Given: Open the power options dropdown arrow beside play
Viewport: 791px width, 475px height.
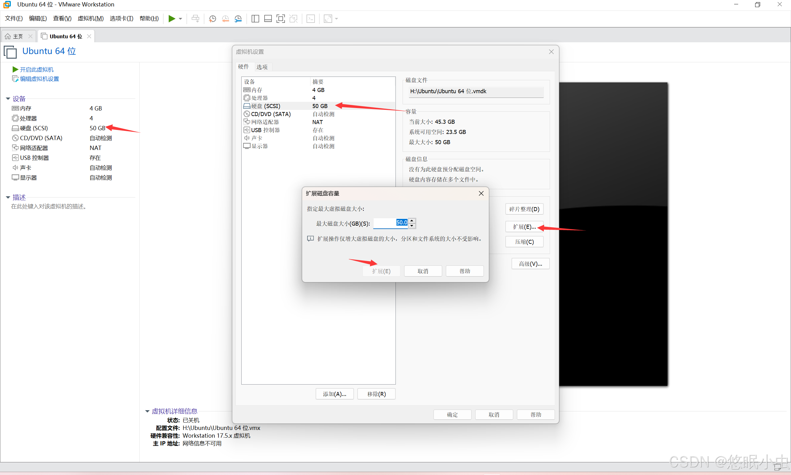Looking at the screenshot, I should point(180,19).
